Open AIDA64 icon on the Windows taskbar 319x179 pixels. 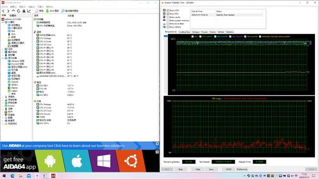(53, 176)
